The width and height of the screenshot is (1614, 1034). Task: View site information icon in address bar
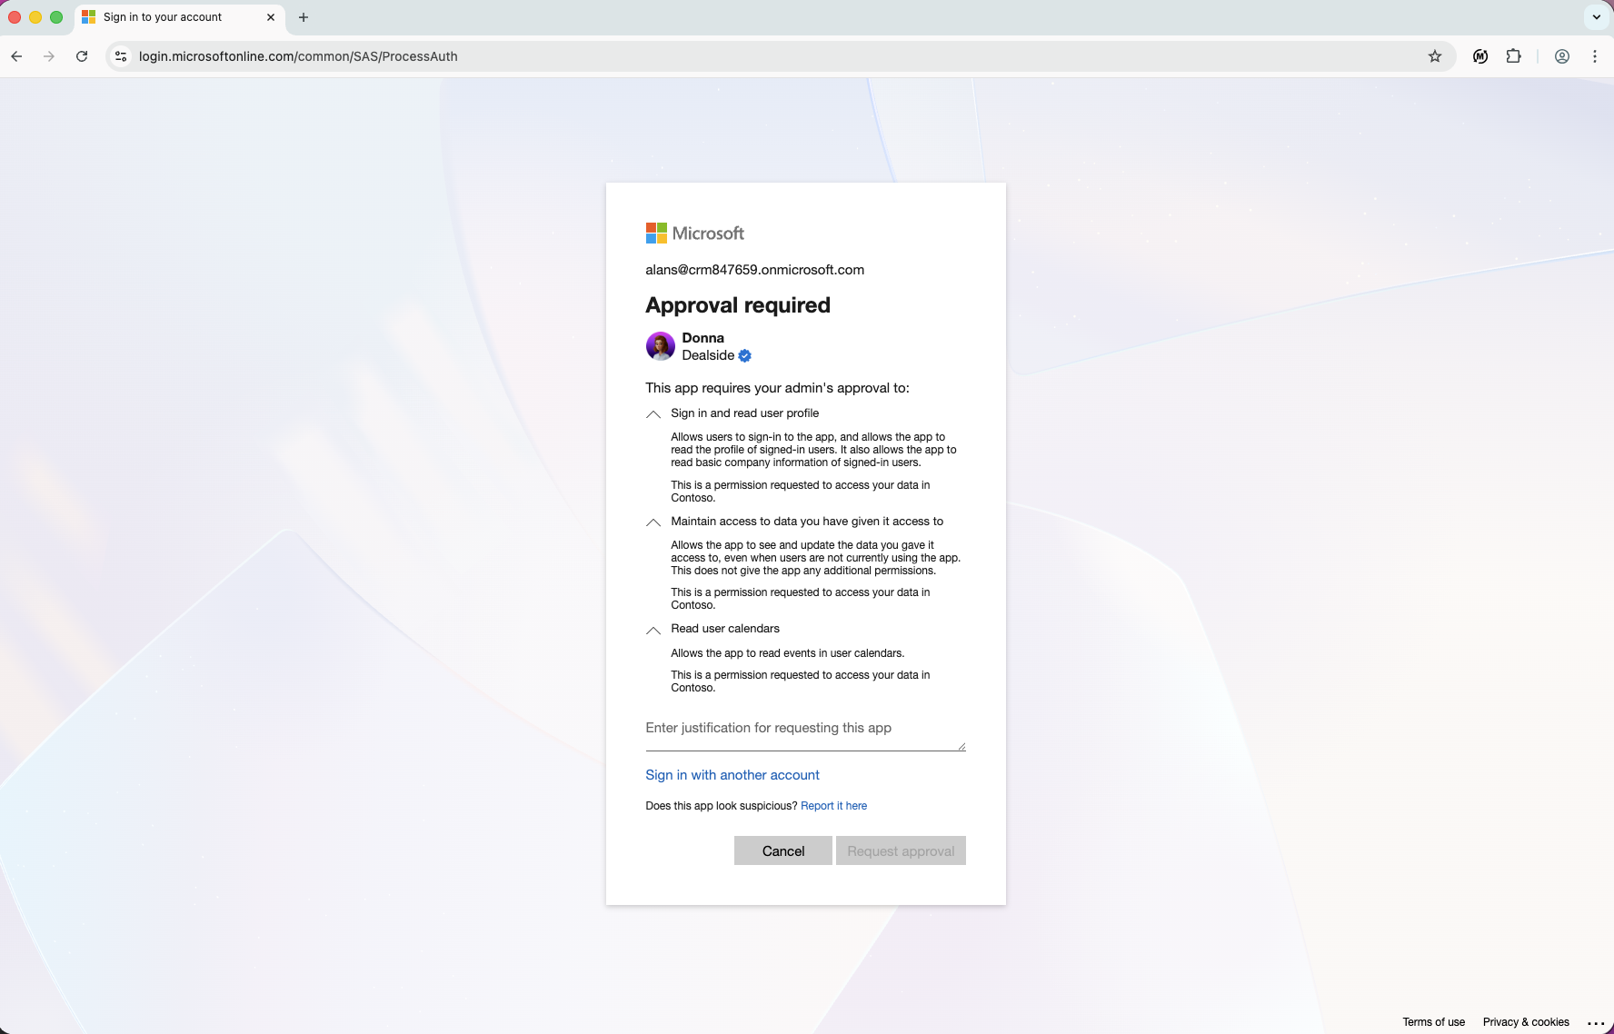[121, 56]
